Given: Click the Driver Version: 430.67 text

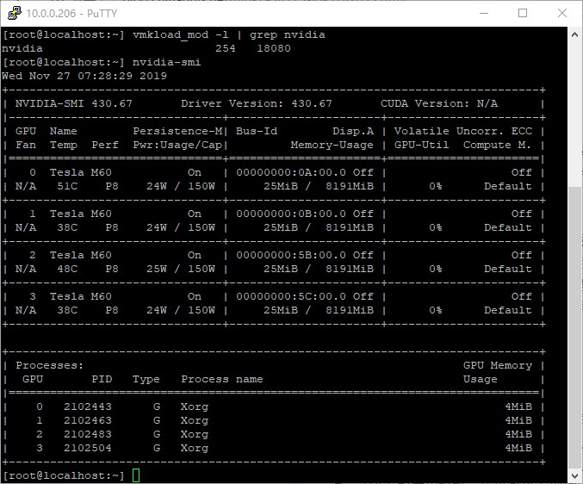Looking at the screenshot, I should pyautogui.click(x=256, y=103).
